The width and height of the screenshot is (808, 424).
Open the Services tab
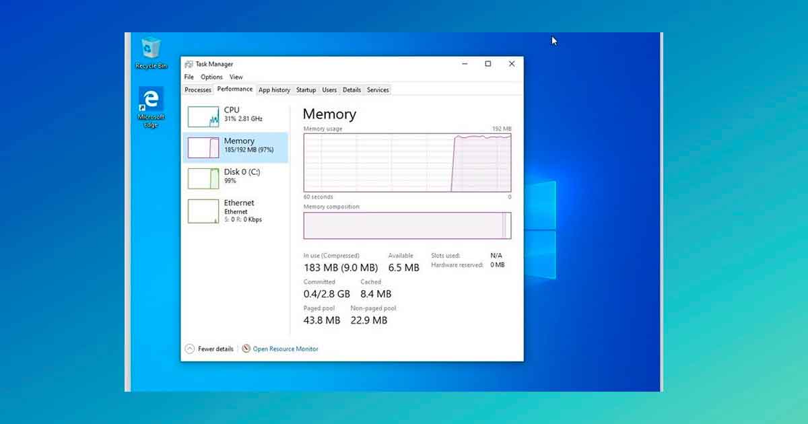coord(378,90)
